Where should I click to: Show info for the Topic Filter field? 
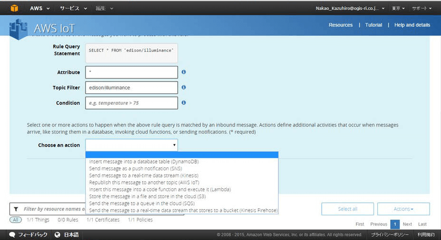click(x=183, y=87)
